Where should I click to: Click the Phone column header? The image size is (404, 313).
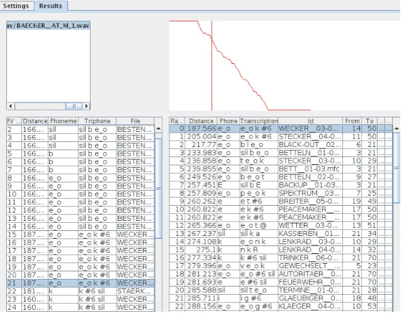coord(228,121)
